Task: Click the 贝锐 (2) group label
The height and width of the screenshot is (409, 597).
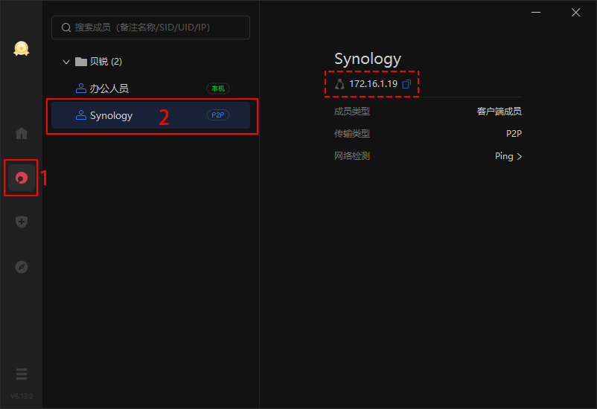Action: click(x=106, y=62)
